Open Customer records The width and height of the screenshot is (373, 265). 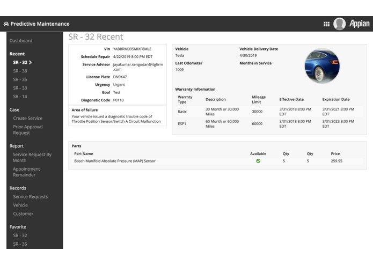[x=23, y=214]
